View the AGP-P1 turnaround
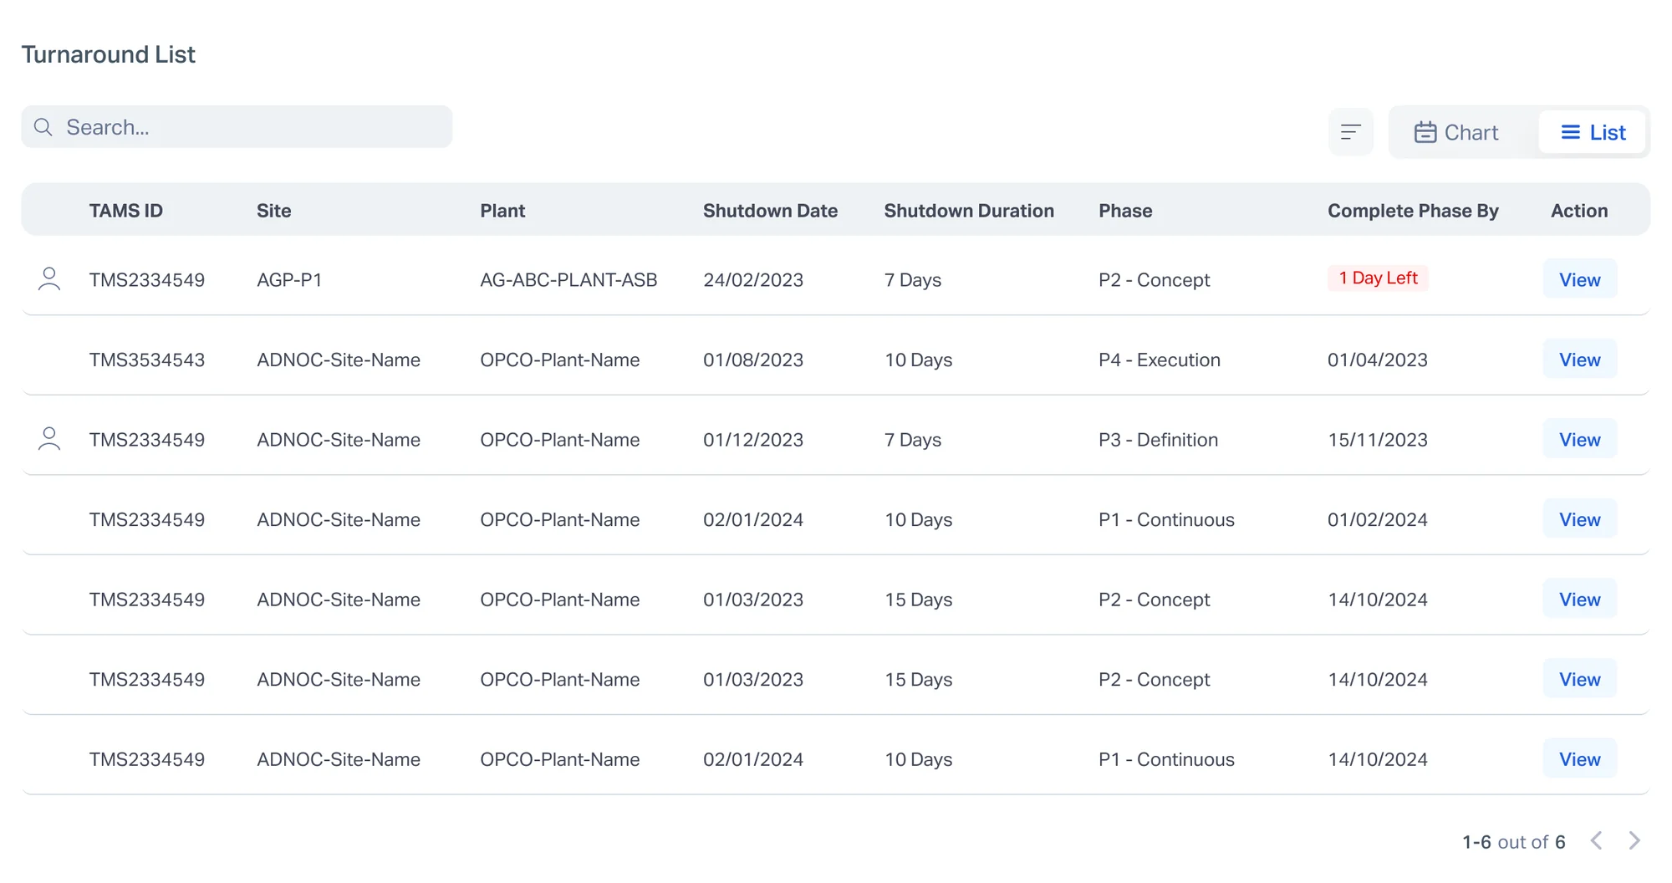This screenshot has height=883, width=1672. pyautogui.click(x=1579, y=279)
